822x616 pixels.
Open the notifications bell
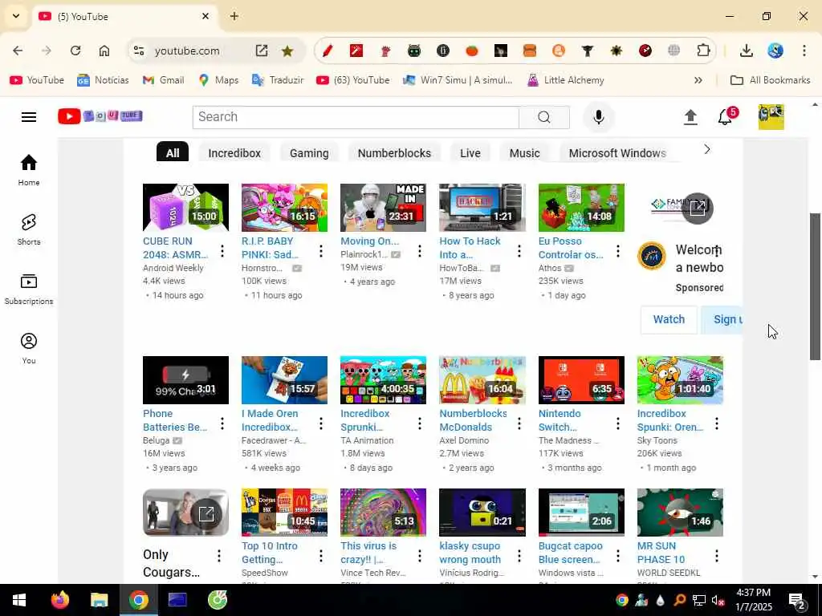pos(726,116)
